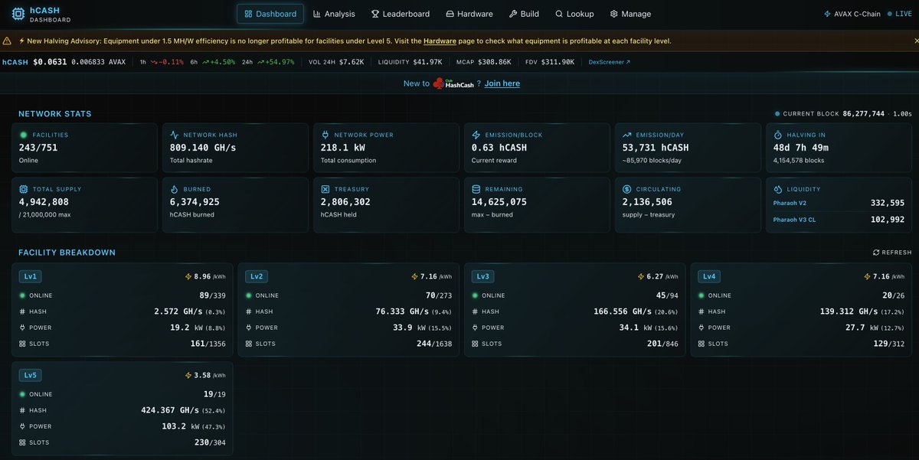Click the Treasury vault icon
This screenshot has height=460, width=919.
tap(325, 189)
